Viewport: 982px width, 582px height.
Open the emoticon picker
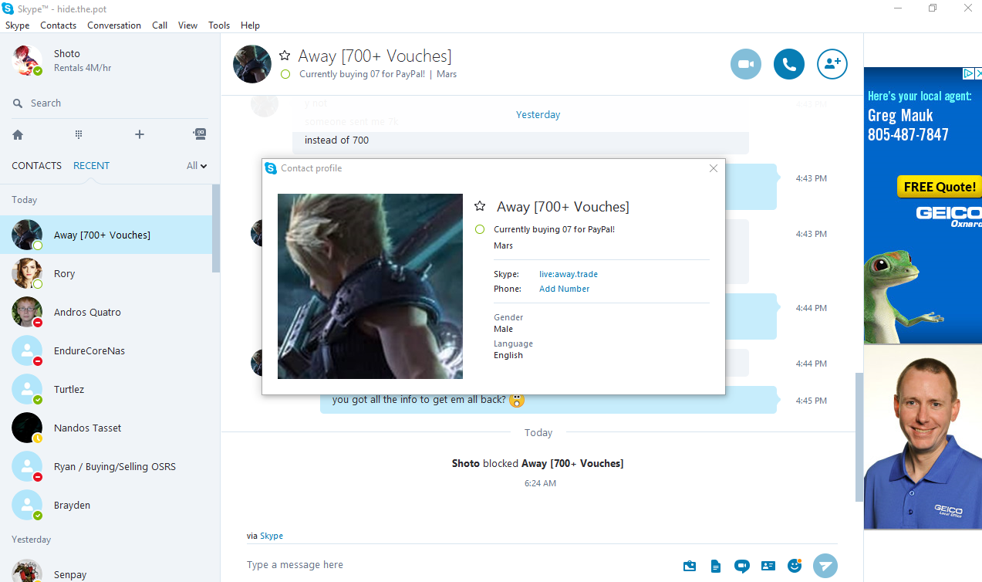point(795,566)
